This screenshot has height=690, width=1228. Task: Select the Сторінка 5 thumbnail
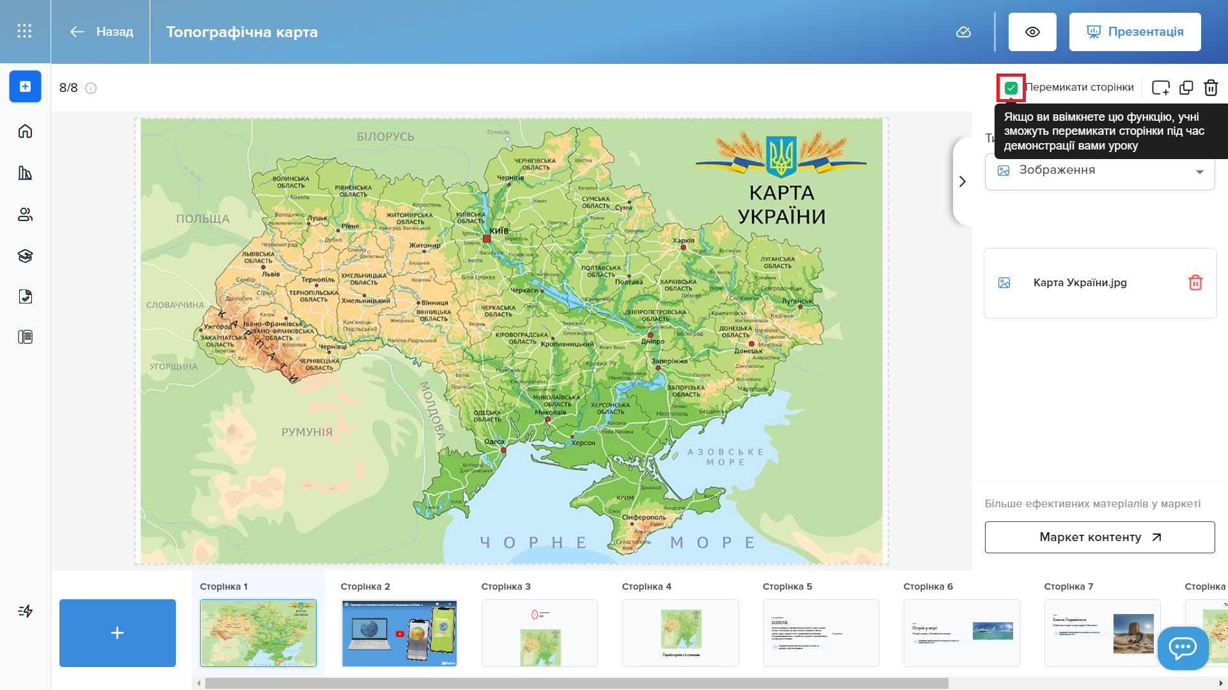pyautogui.click(x=821, y=632)
